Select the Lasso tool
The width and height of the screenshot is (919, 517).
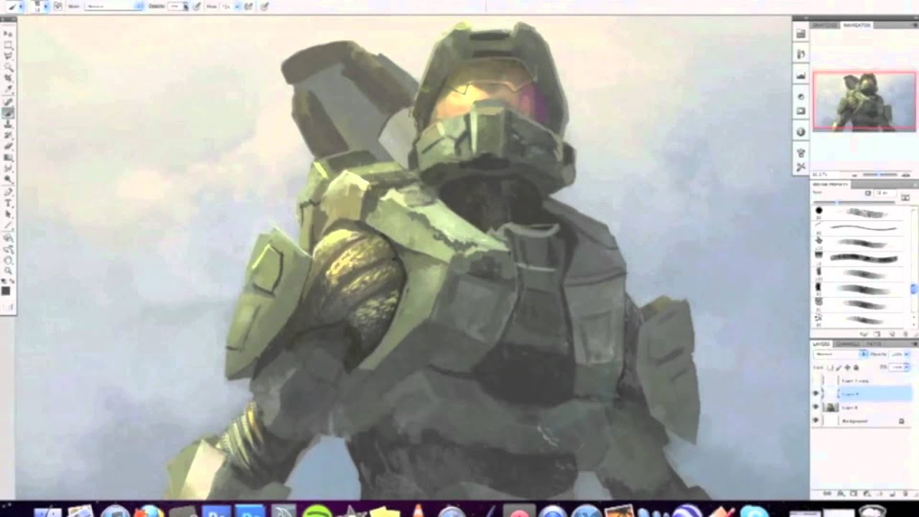(x=9, y=55)
